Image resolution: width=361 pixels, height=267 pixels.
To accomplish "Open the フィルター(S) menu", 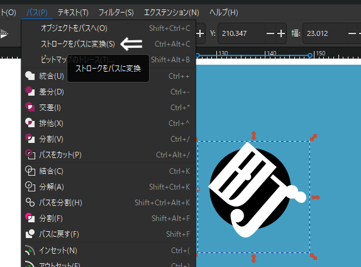I will click(116, 13).
